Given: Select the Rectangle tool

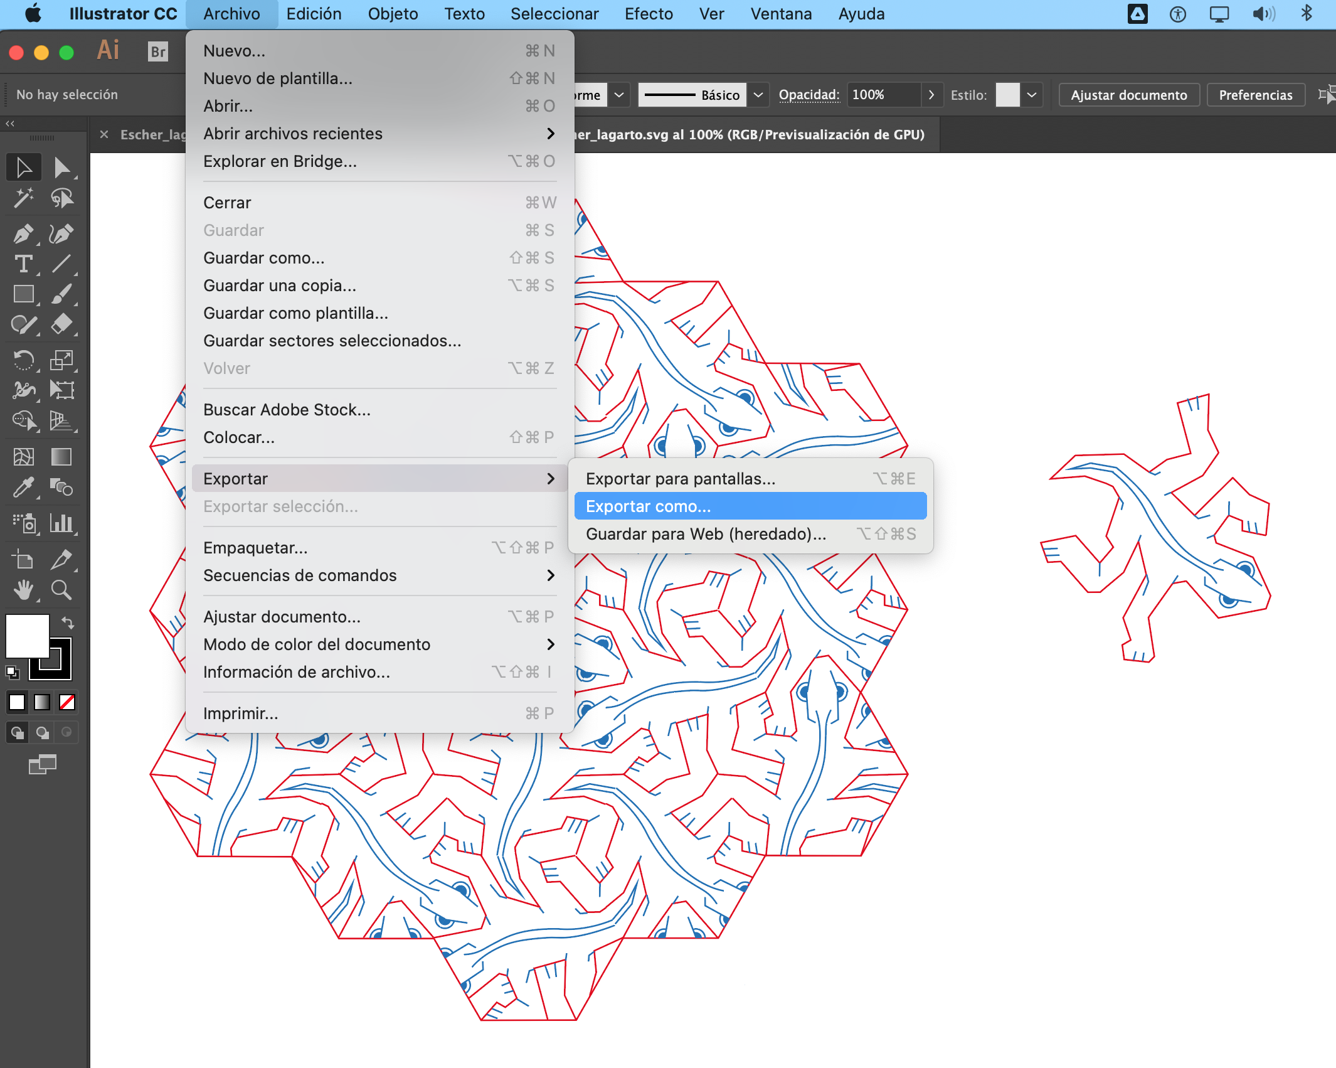Looking at the screenshot, I should pyautogui.click(x=24, y=294).
